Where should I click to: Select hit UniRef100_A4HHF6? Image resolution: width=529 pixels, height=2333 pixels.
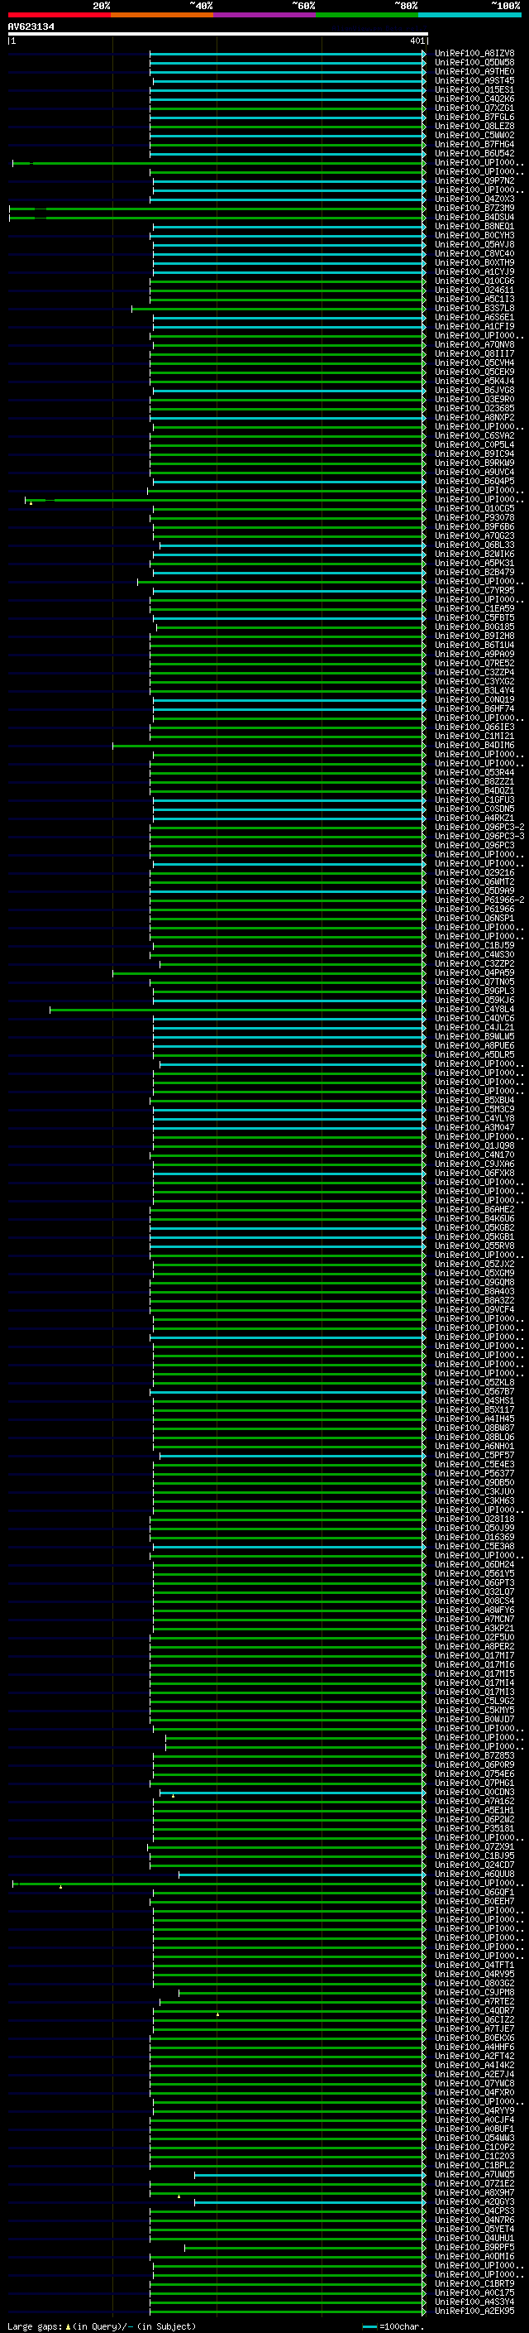(474, 2047)
